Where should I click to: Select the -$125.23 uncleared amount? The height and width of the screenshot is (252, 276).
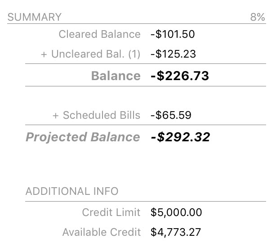(x=173, y=54)
